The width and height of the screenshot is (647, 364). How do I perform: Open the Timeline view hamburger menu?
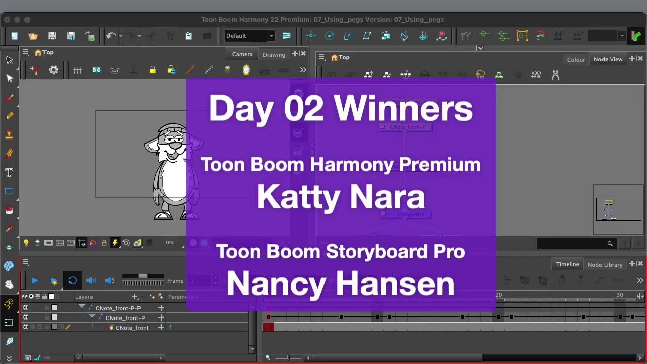[x=26, y=262]
